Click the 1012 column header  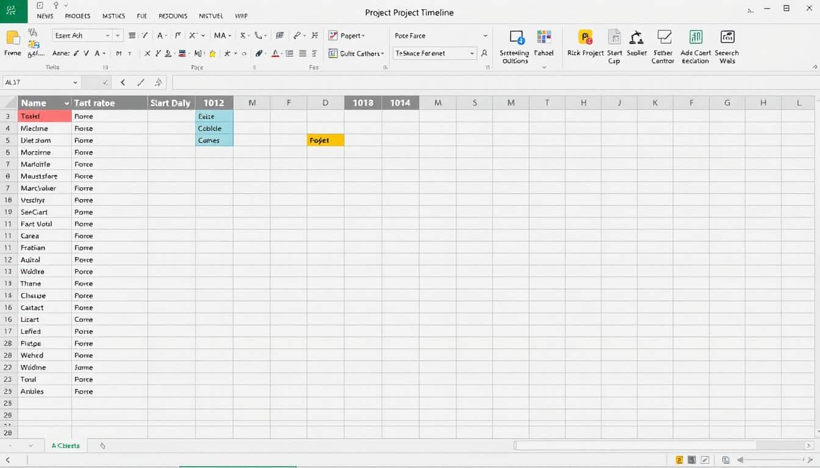point(214,103)
